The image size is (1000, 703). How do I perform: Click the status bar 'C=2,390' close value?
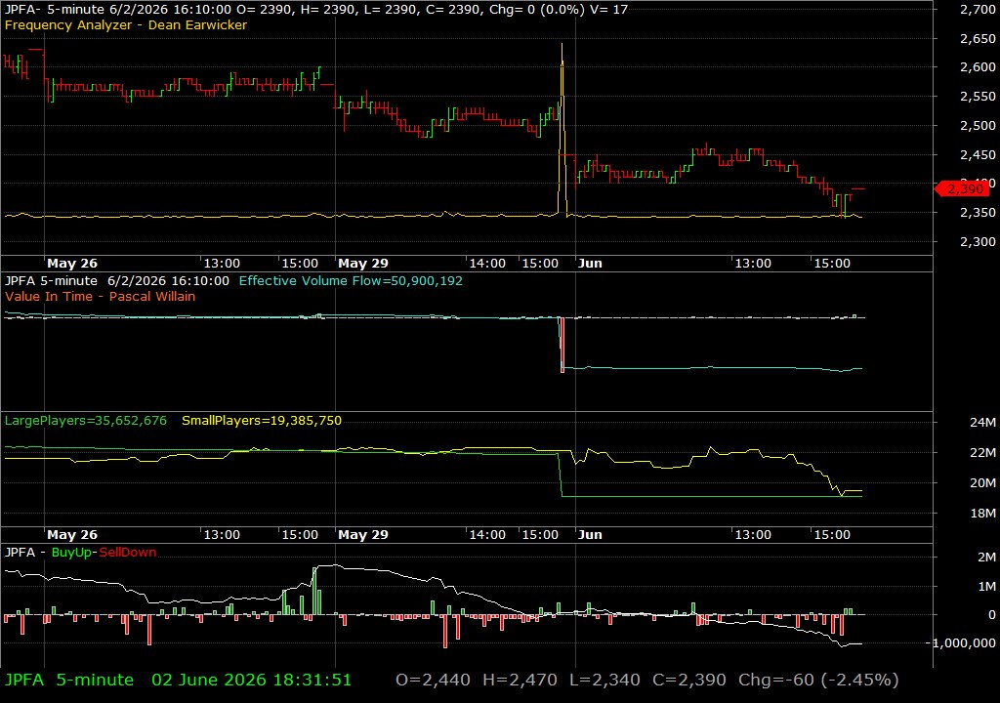pyautogui.click(x=689, y=680)
